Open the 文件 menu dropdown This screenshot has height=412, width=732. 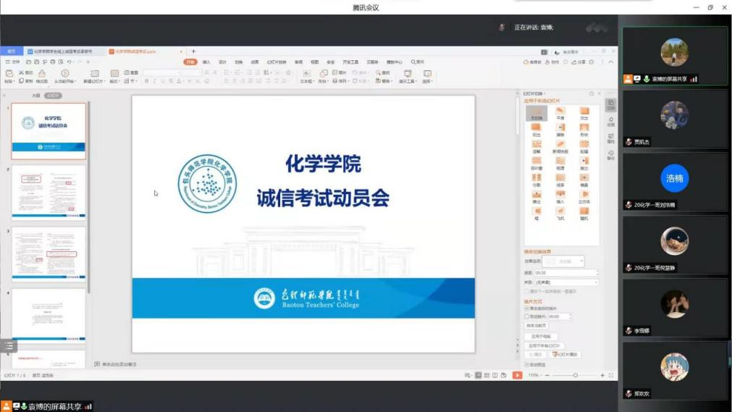pyautogui.click(x=14, y=62)
